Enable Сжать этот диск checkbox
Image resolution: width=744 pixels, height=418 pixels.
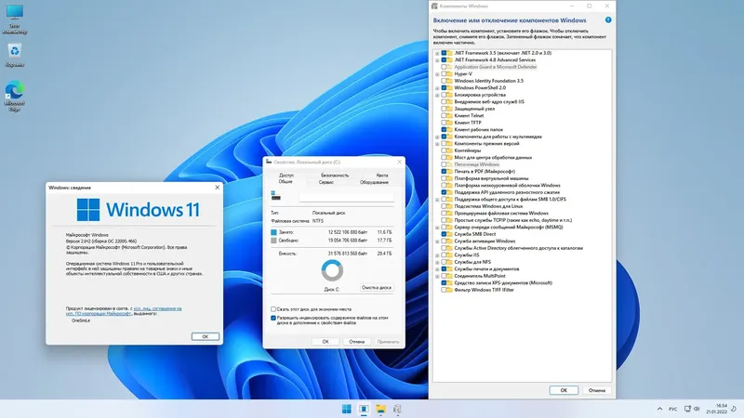pyautogui.click(x=273, y=309)
